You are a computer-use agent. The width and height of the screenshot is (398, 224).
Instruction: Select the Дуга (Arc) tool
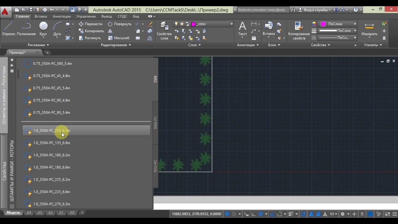[x=57, y=29]
